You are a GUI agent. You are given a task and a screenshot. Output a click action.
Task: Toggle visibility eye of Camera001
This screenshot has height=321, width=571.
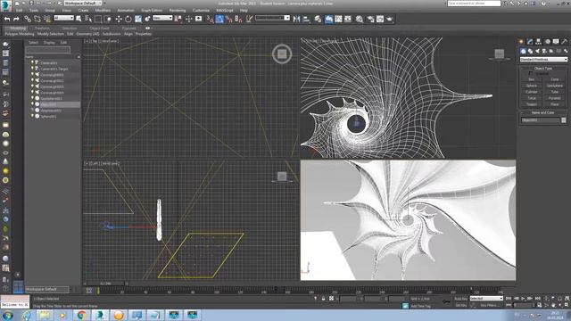pos(32,62)
